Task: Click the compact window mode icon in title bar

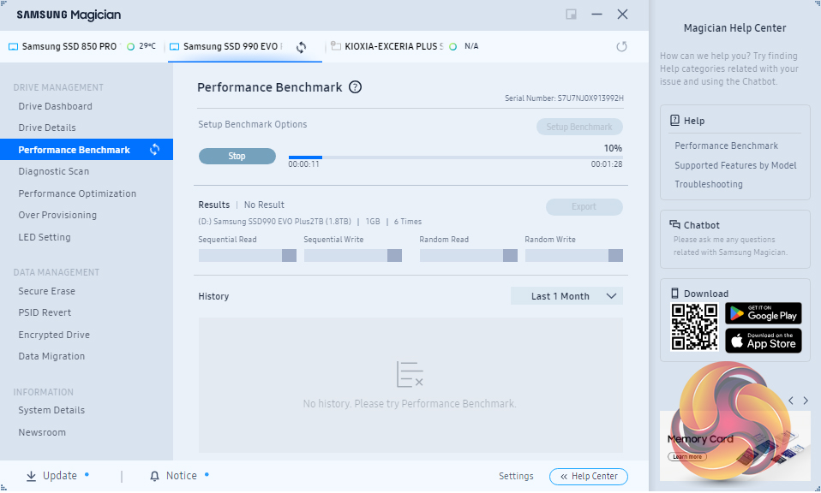Action: pos(571,15)
